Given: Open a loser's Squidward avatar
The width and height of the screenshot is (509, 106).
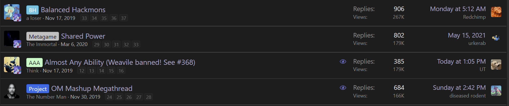Looking at the screenshot, I should (x=12, y=12).
